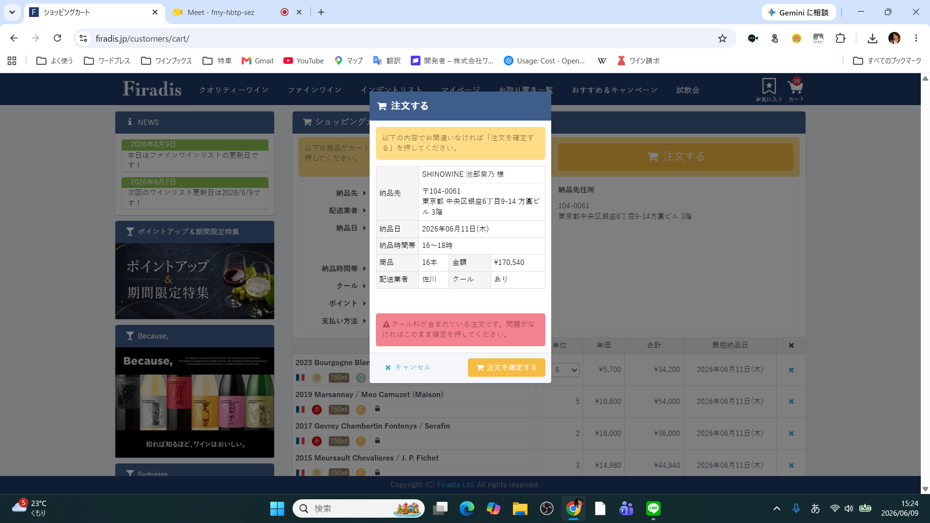
Task: Open the cart icon with 16 badge
Action: coord(795,89)
